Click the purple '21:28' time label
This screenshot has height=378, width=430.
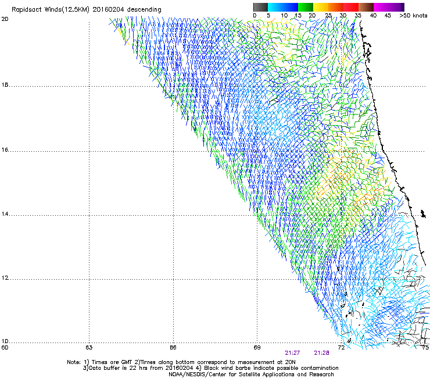click(x=321, y=353)
